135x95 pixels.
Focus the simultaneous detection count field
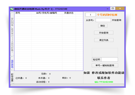coord(90,15)
